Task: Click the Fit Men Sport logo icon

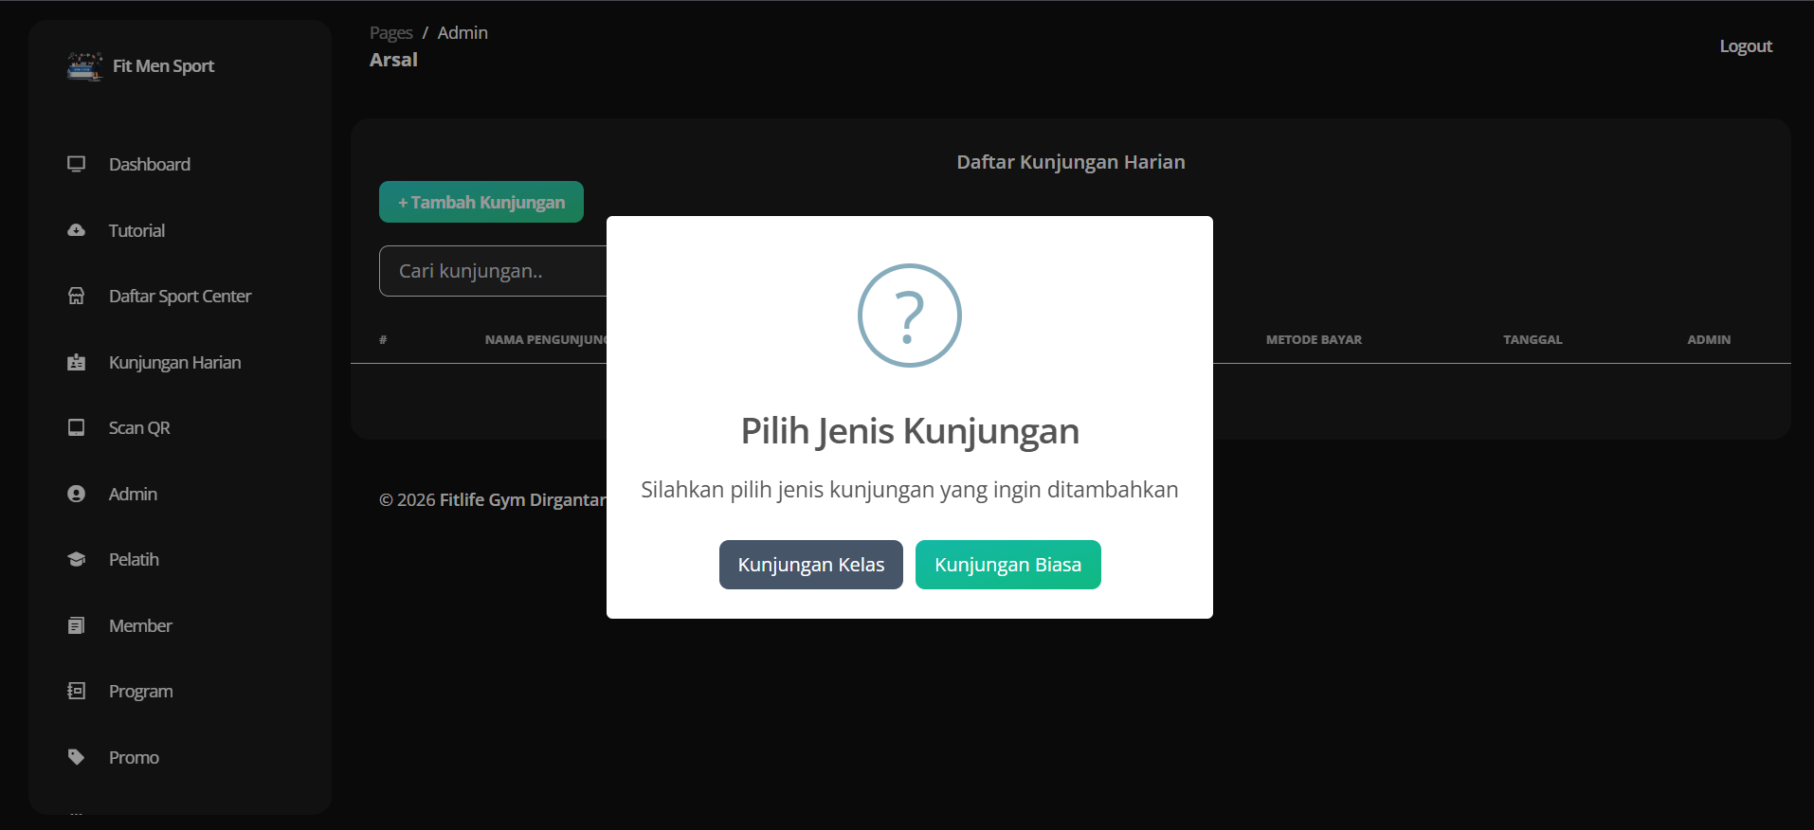Action: point(84,66)
